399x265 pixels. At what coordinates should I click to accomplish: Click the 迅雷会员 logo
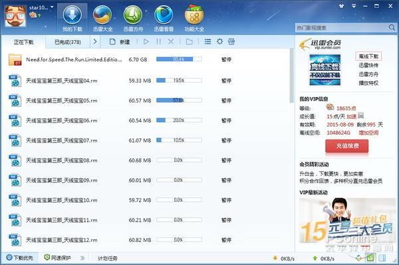pyautogui.click(x=320, y=44)
